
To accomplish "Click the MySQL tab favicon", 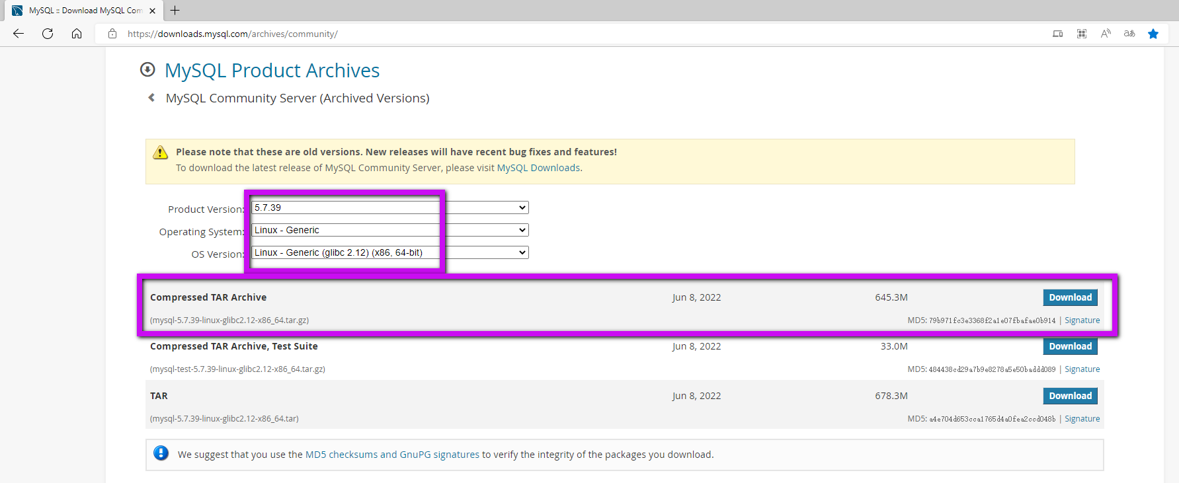I will pyautogui.click(x=17, y=11).
